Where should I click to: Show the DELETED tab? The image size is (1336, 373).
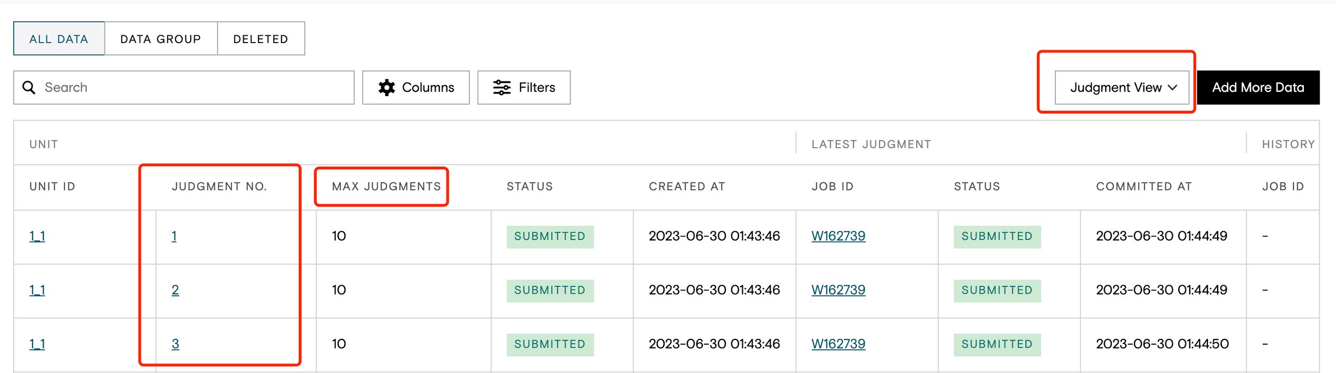point(261,39)
